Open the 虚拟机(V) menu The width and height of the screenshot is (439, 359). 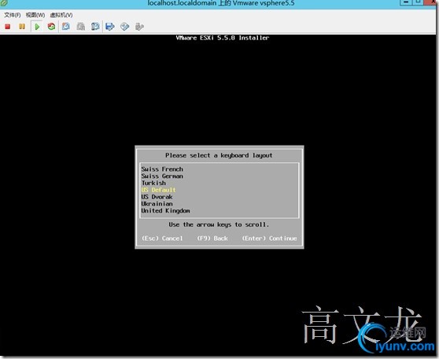coord(61,15)
